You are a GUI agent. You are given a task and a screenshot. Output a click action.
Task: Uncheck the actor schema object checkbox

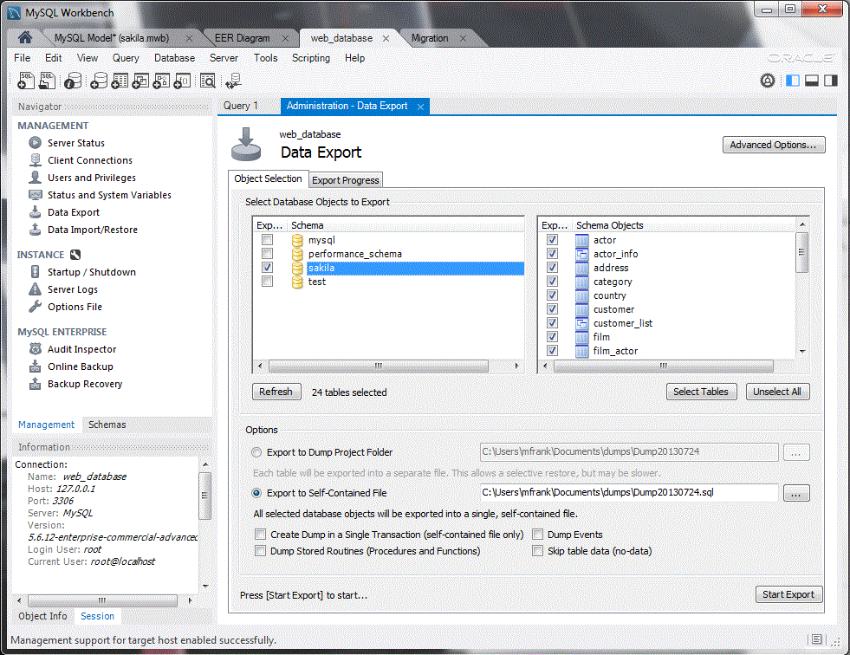tap(552, 240)
